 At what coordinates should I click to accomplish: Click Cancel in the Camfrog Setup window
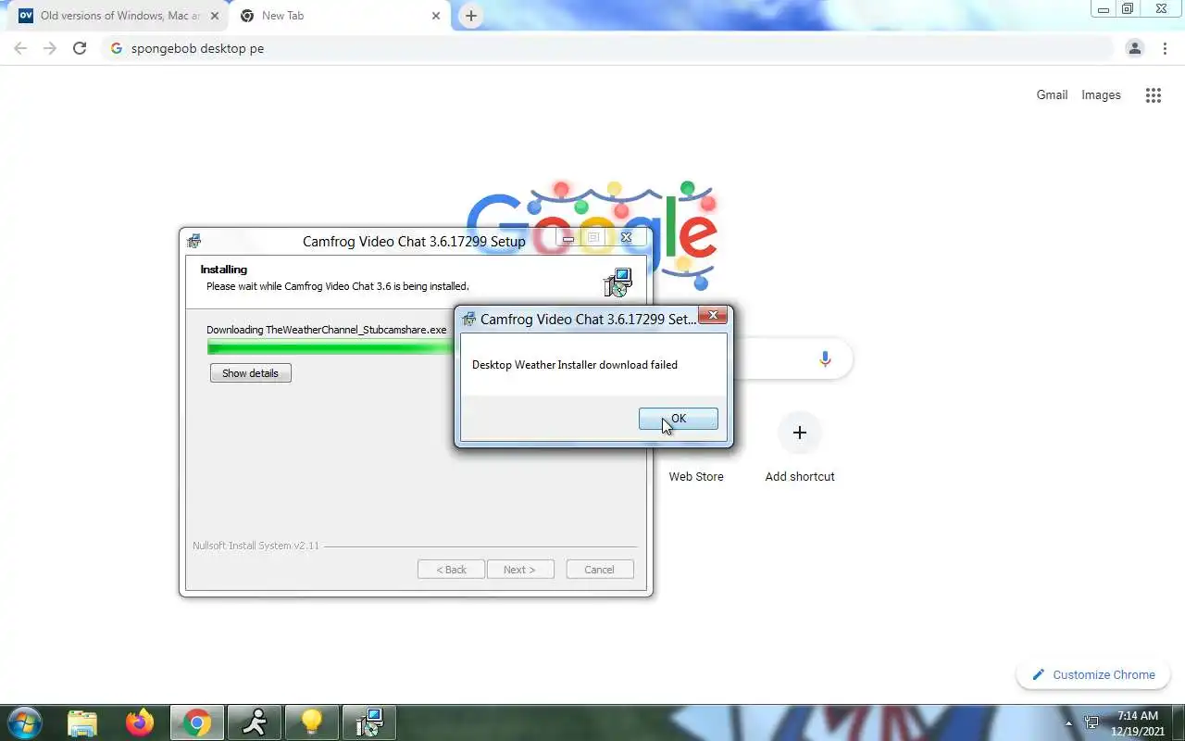(x=599, y=570)
